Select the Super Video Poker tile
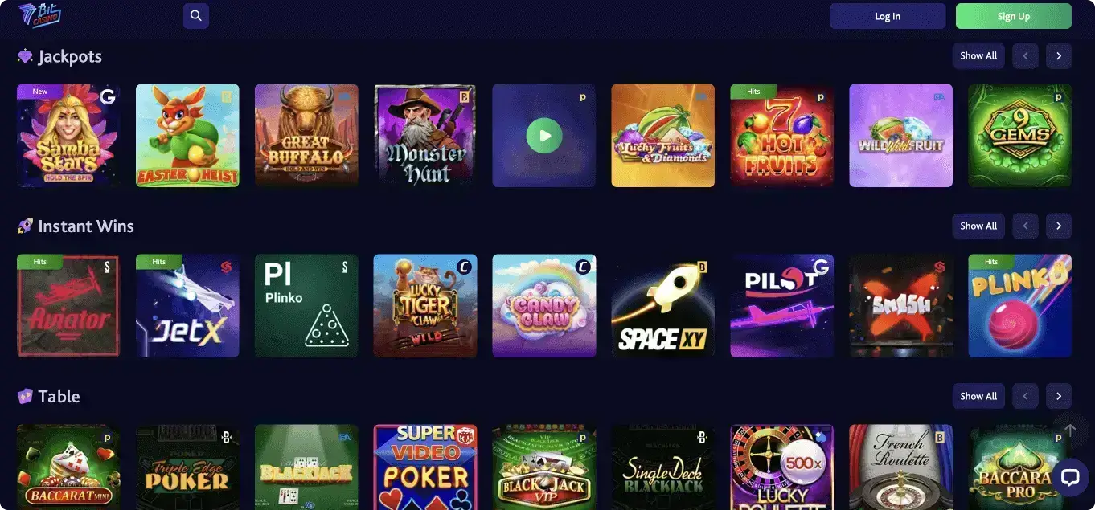1095x510 pixels. coord(425,467)
